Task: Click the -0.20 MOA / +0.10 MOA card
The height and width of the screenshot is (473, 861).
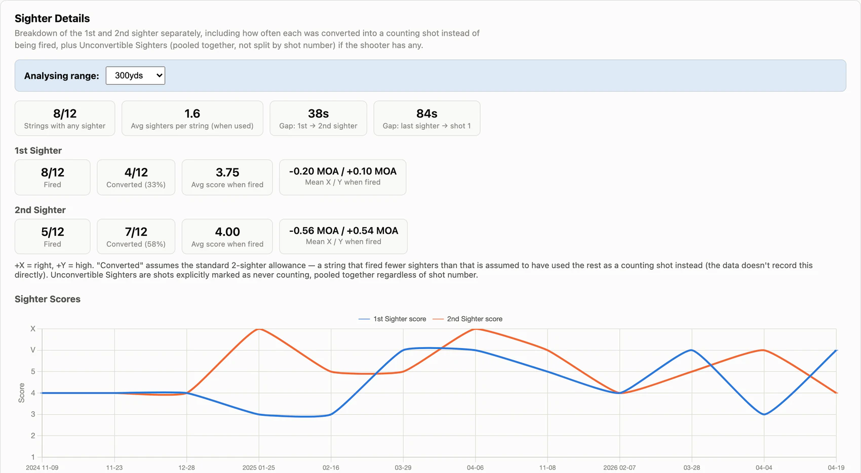Action: [342, 178]
